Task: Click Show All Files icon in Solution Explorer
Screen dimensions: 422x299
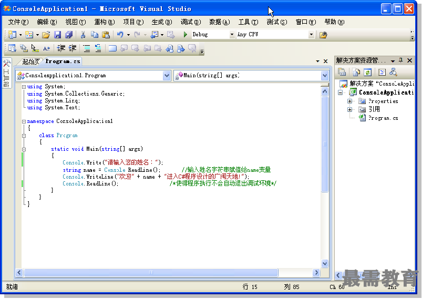Action: pos(356,72)
